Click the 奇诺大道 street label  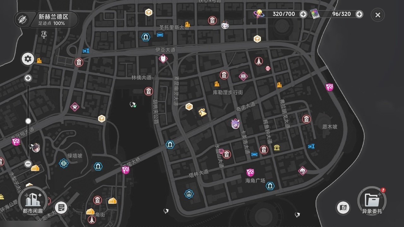coord(246,107)
